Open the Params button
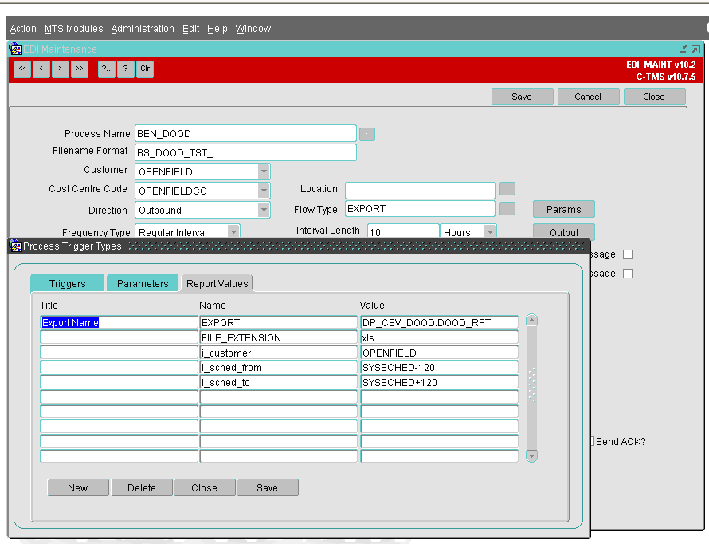709x544 pixels. pyautogui.click(x=563, y=209)
